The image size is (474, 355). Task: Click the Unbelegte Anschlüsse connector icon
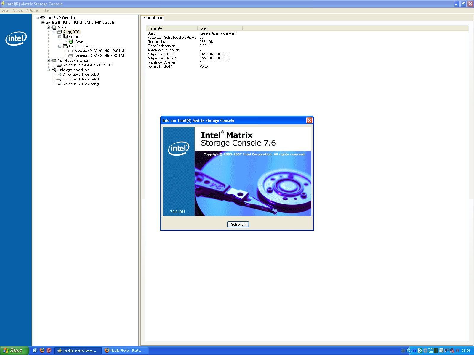click(54, 70)
